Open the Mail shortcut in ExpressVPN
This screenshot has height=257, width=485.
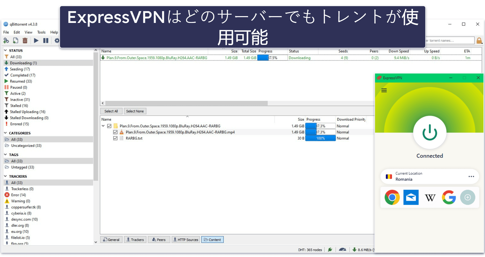coord(411,197)
